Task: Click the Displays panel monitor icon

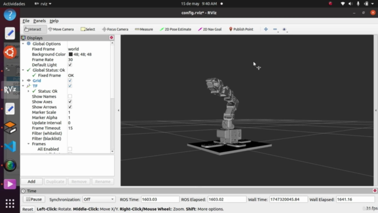Action: coord(24,38)
